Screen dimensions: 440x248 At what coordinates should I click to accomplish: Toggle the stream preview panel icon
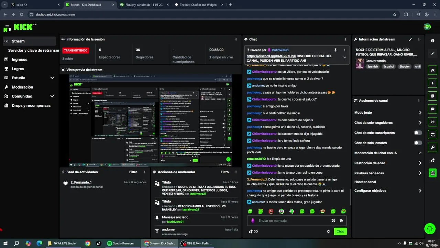tap(432, 70)
